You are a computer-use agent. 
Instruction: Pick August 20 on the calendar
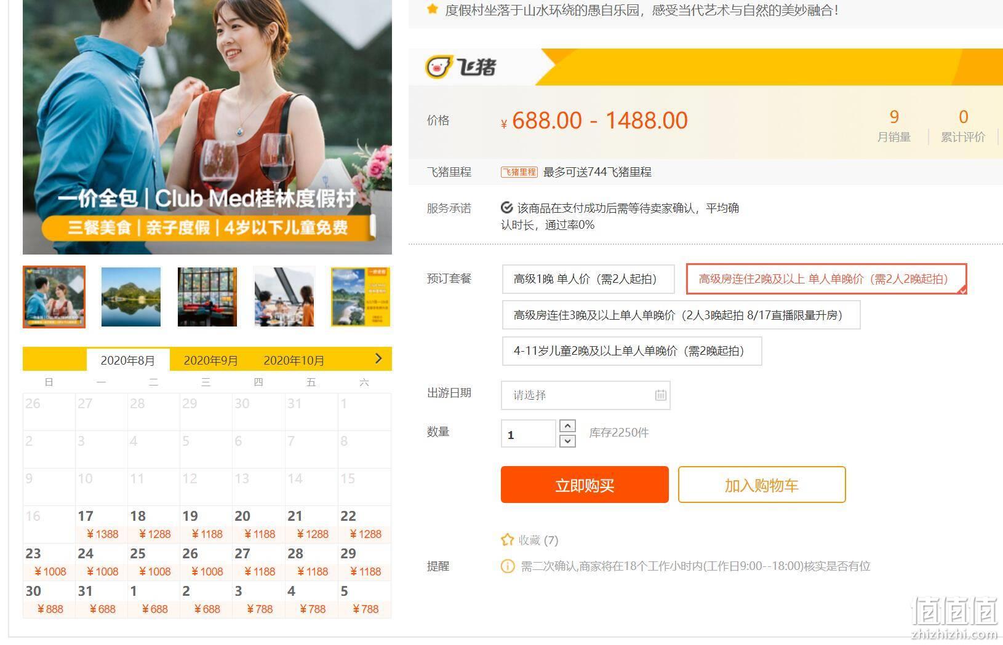click(259, 524)
